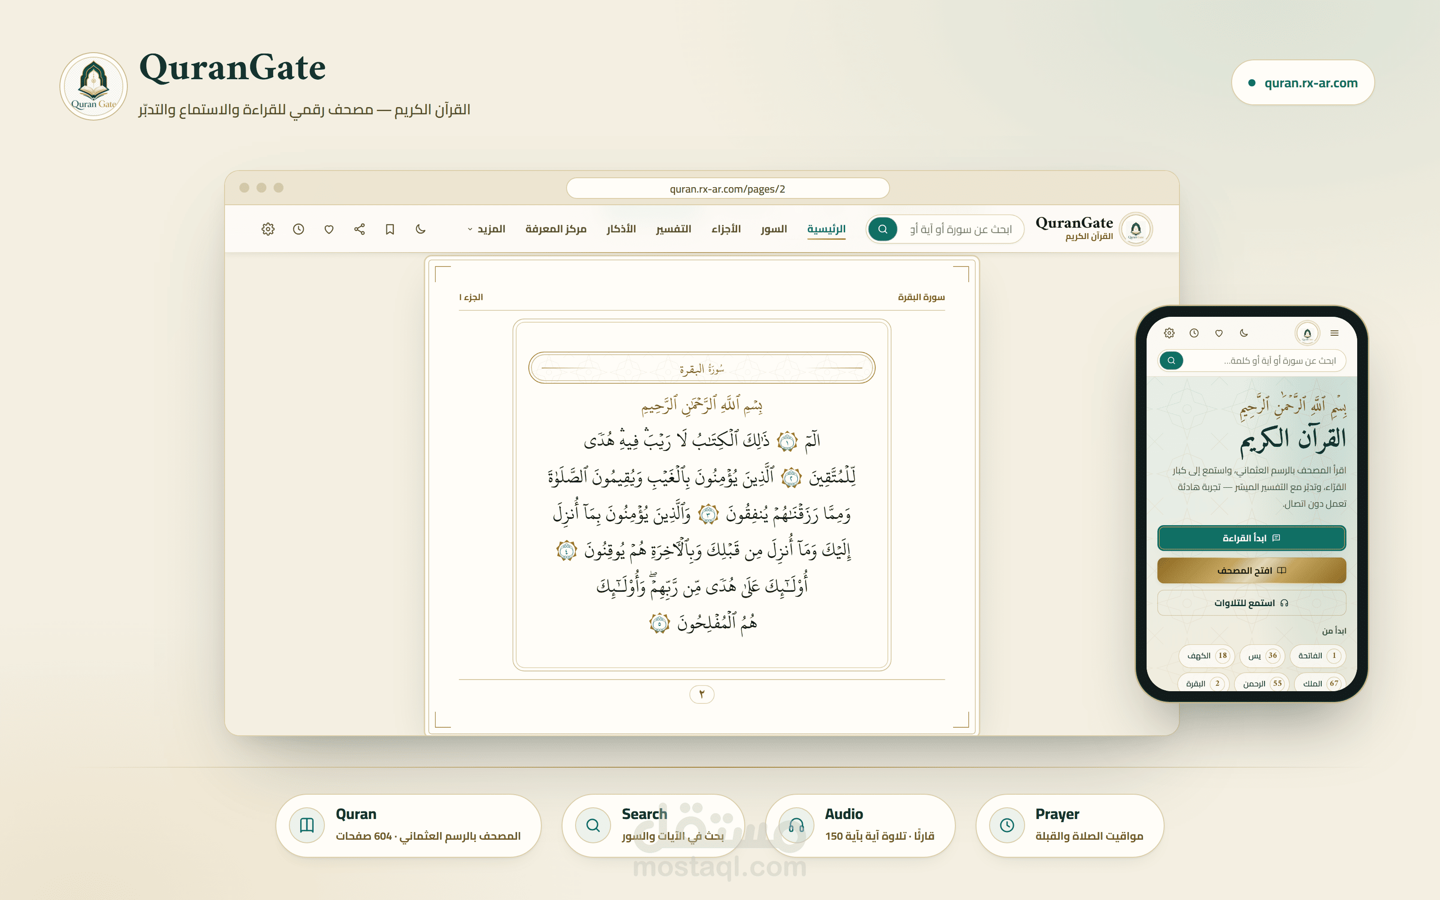Viewport: 1440px width, 900px height.
Task: Select يس surah chip numbered 36
Action: point(1262,655)
